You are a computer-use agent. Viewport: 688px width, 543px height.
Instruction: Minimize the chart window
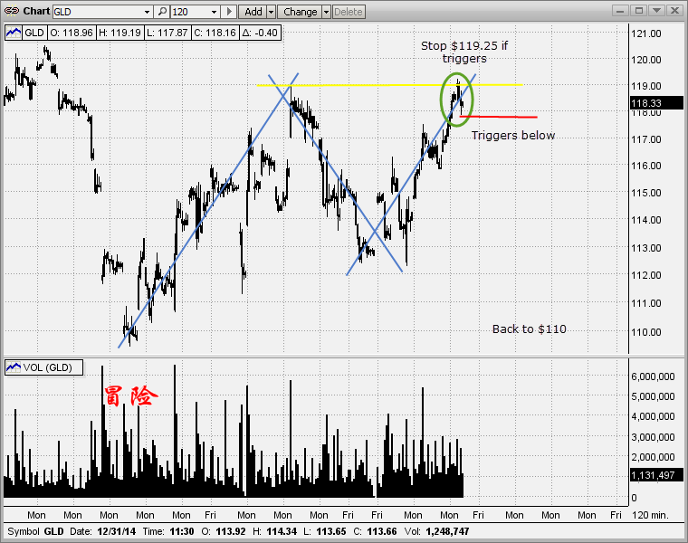tap(620, 11)
